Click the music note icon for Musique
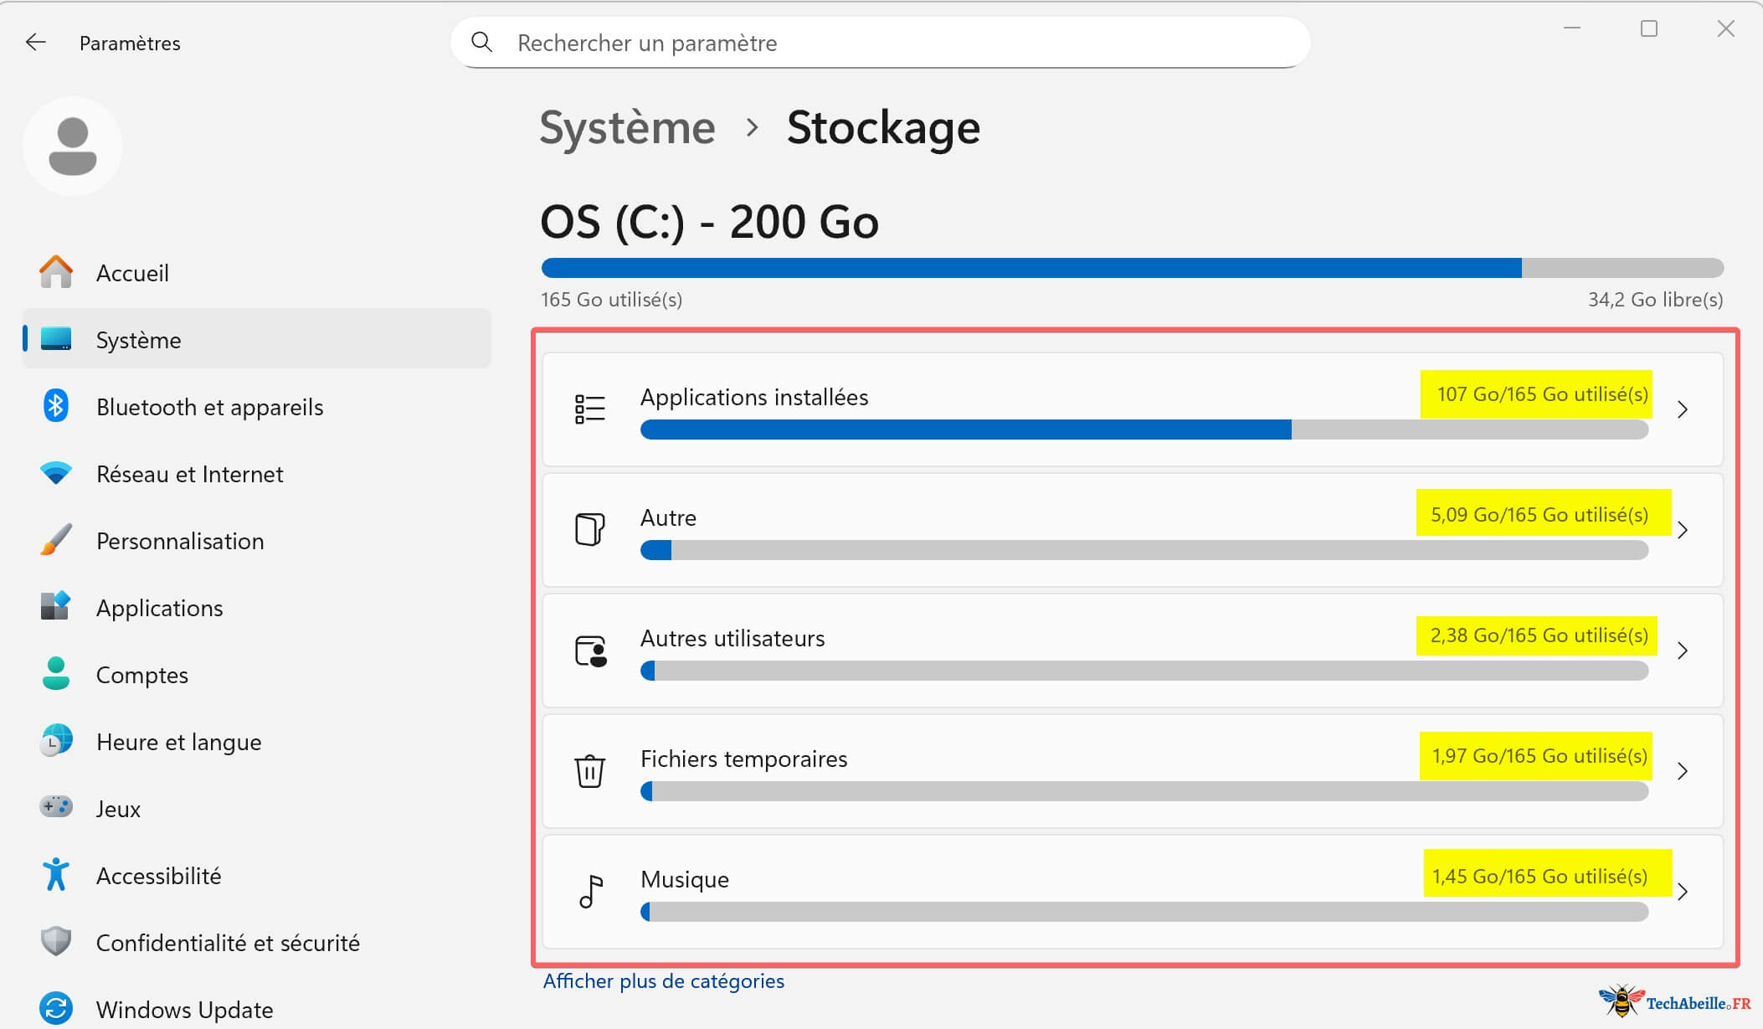This screenshot has width=1763, height=1029. (x=589, y=892)
